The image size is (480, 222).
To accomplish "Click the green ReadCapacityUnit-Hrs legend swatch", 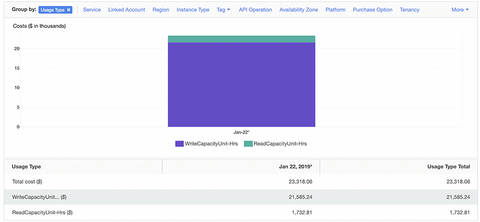I will 248,144.
